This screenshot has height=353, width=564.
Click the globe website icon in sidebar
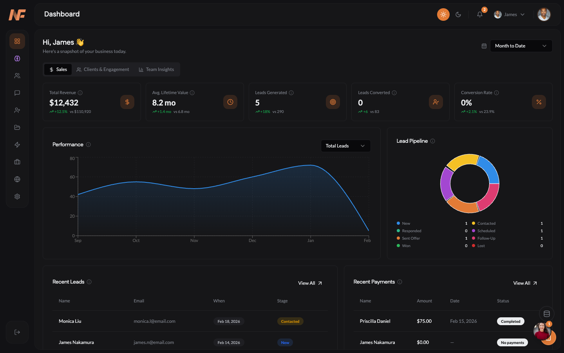coord(17,179)
